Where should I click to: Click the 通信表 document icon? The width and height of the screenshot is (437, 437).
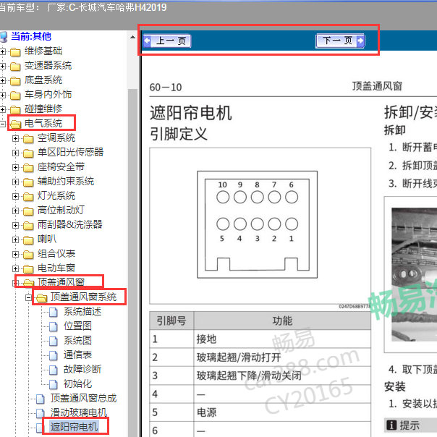(54, 356)
